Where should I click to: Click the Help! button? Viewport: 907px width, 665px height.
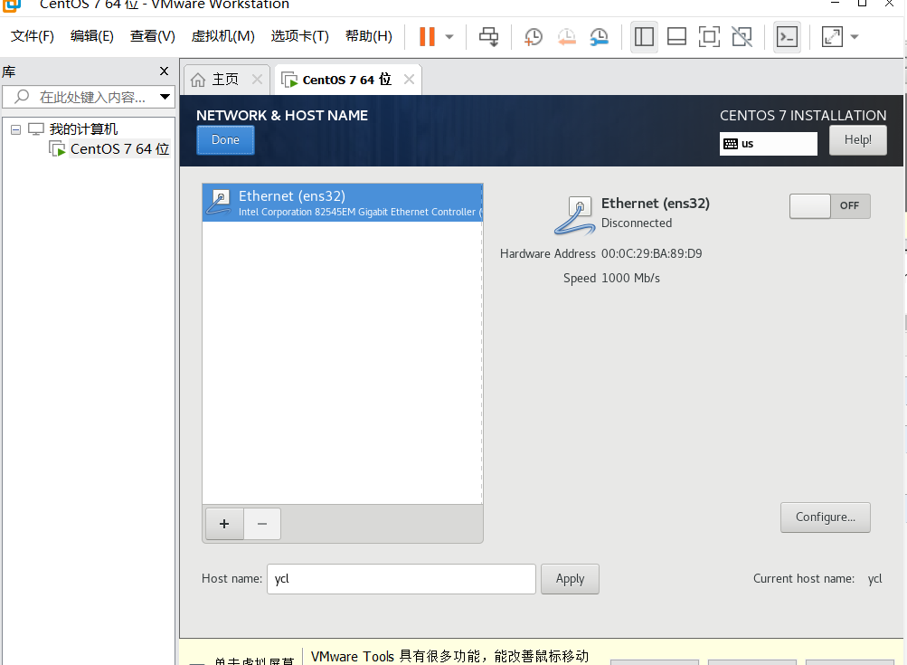pyautogui.click(x=858, y=140)
